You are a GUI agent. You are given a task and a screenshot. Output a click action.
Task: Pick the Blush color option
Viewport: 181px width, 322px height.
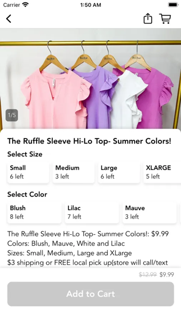(34, 212)
